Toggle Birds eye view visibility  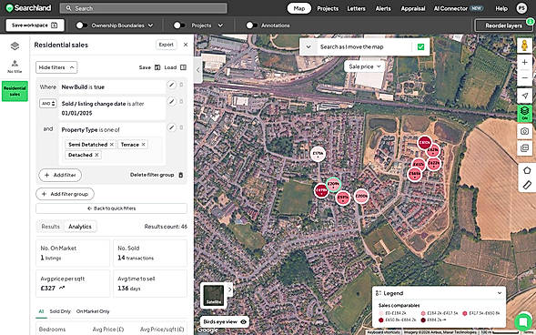[243, 321]
